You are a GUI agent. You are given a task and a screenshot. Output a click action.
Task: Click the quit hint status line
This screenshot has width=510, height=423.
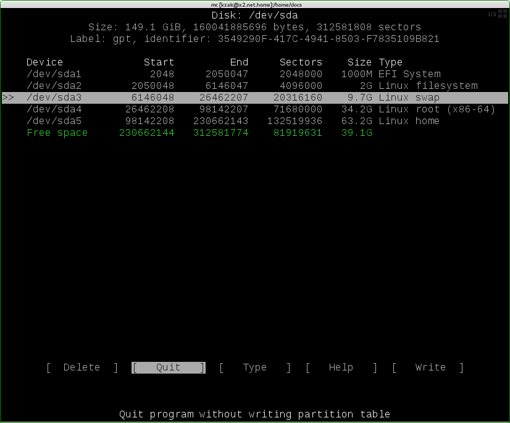tap(254, 414)
